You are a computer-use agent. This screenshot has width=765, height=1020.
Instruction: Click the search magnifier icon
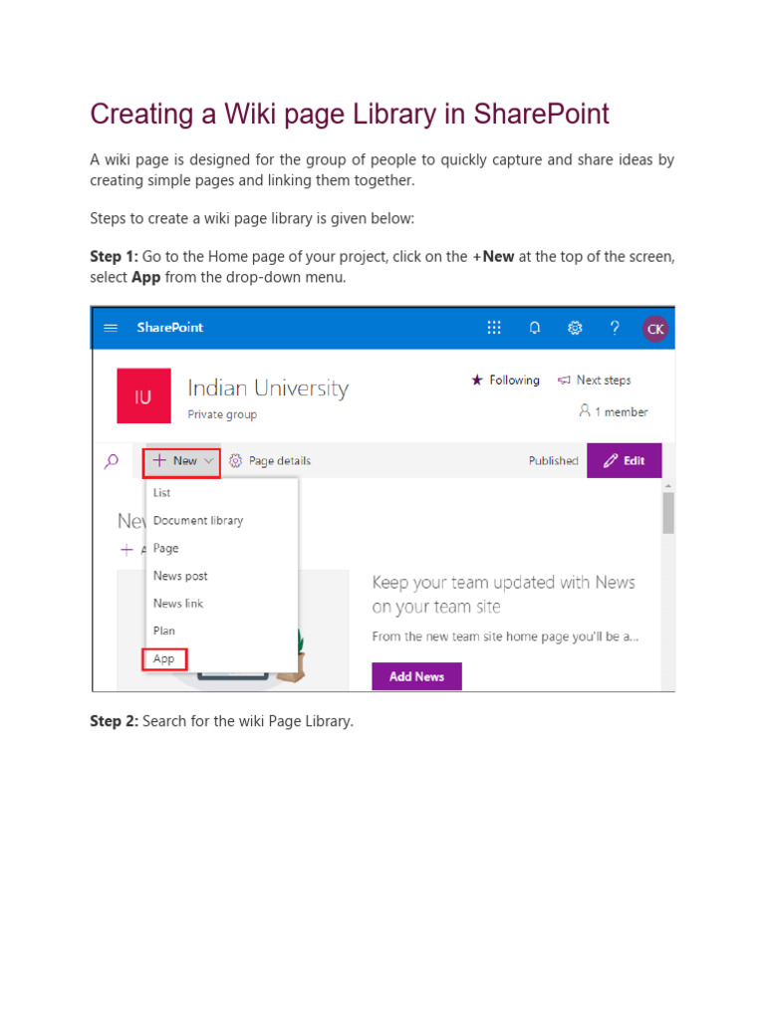112,461
